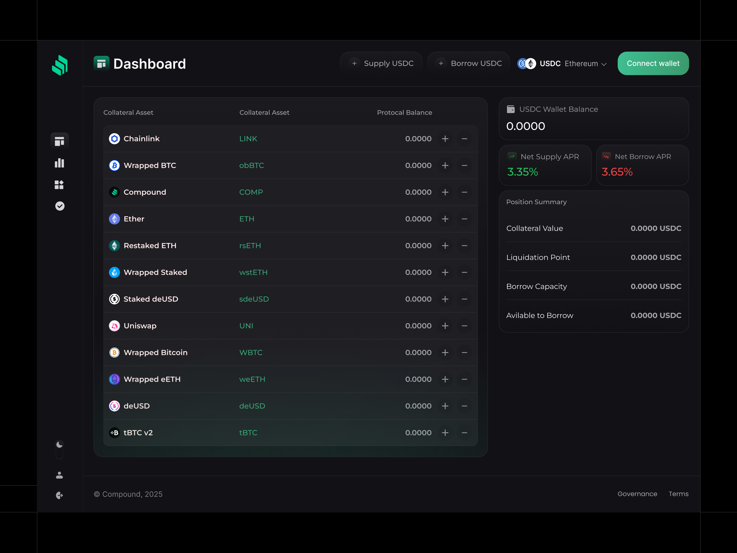737x553 pixels.
Task: Click the grid apps icon in the sidebar
Action: [59, 185]
